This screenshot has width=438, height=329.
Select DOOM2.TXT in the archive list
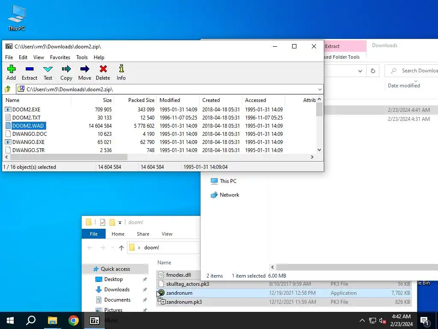pos(26,117)
